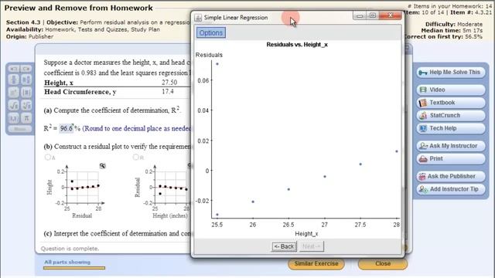Click the redo arrow in math palette
The width and height of the screenshot is (495, 278).
[26, 69]
